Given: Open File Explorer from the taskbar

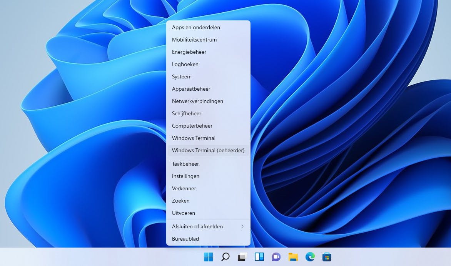Looking at the screenshot, I should pos(293,257).
